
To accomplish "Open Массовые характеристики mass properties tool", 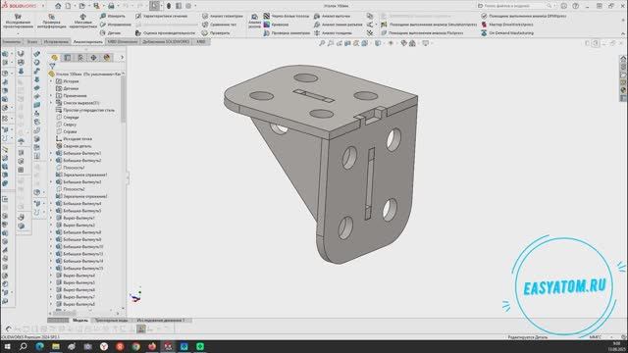I will point(82,21).
